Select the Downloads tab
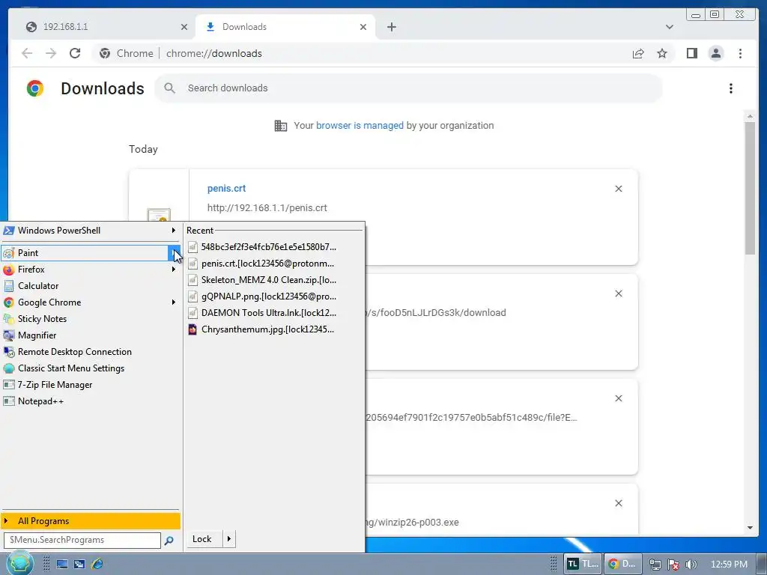767x575 pixels. [285, 27]
